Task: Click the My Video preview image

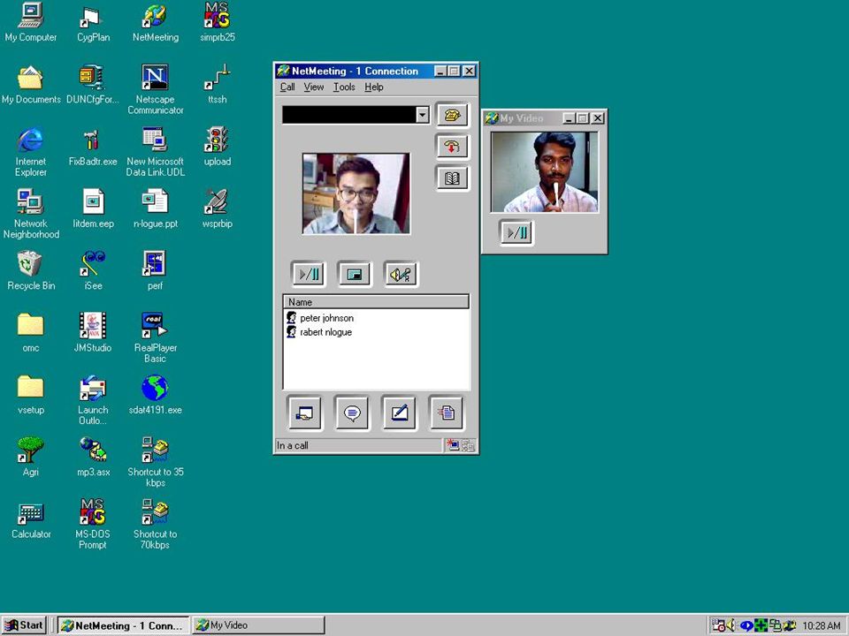Action: [x=544, y=172]
